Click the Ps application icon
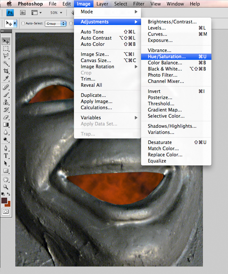The image size is (228, 274). (x=10, y=13)
